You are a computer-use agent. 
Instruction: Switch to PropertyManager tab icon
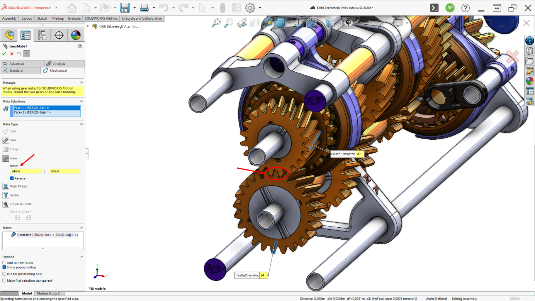click(x=25, y=36)
